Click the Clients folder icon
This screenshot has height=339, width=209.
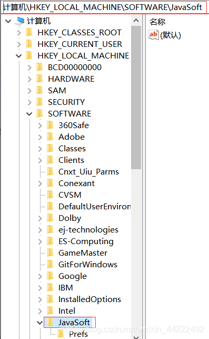tap(50, 160)
